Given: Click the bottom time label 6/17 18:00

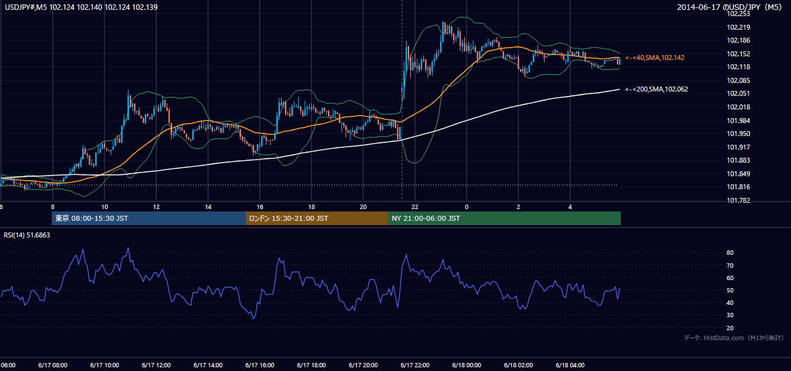Looking at the screenshot, I should point(311,365).
